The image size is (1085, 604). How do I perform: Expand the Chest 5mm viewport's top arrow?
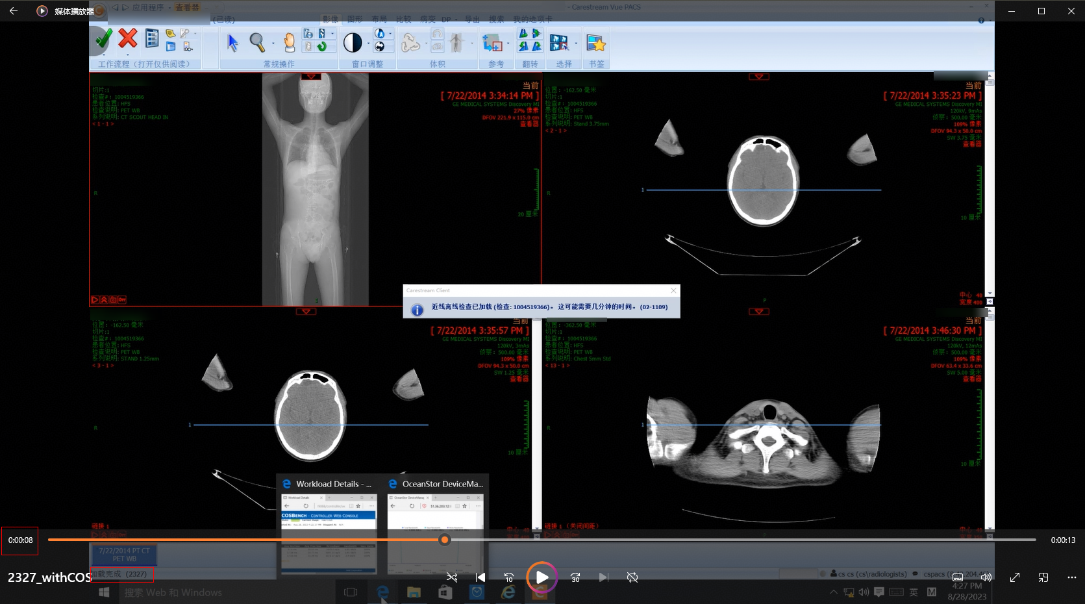pos(758,312)
